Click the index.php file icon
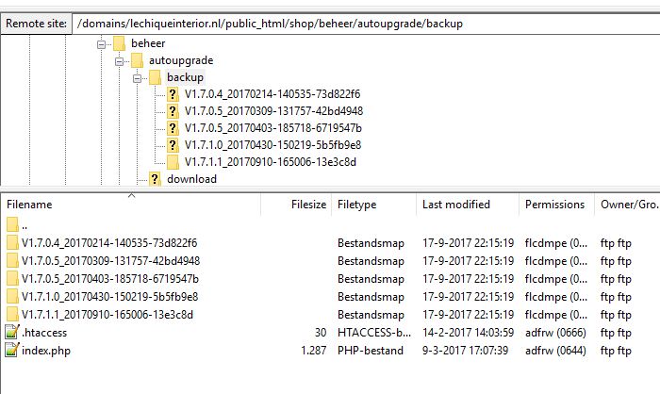The width and height of the screenshot is (660, 394). [11, 350]
